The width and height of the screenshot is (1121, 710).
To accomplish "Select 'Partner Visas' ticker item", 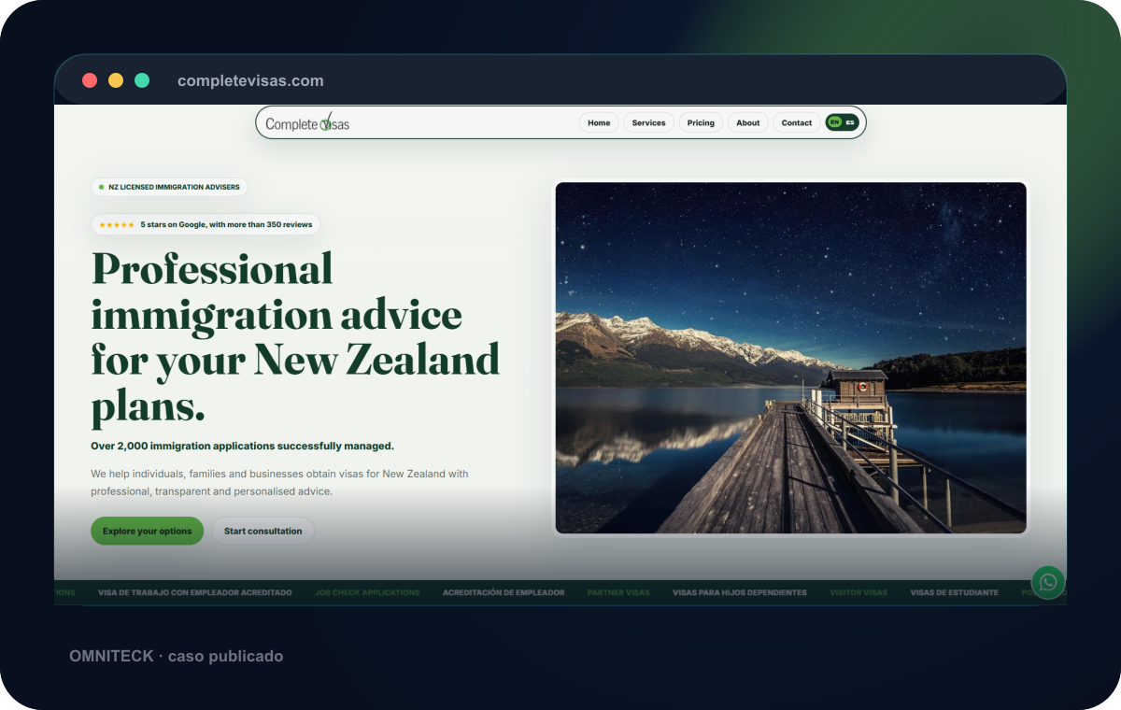I will (x=618, y=592).
